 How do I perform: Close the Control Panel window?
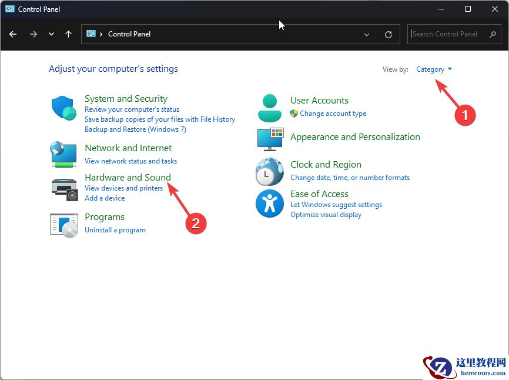[495, 9]
